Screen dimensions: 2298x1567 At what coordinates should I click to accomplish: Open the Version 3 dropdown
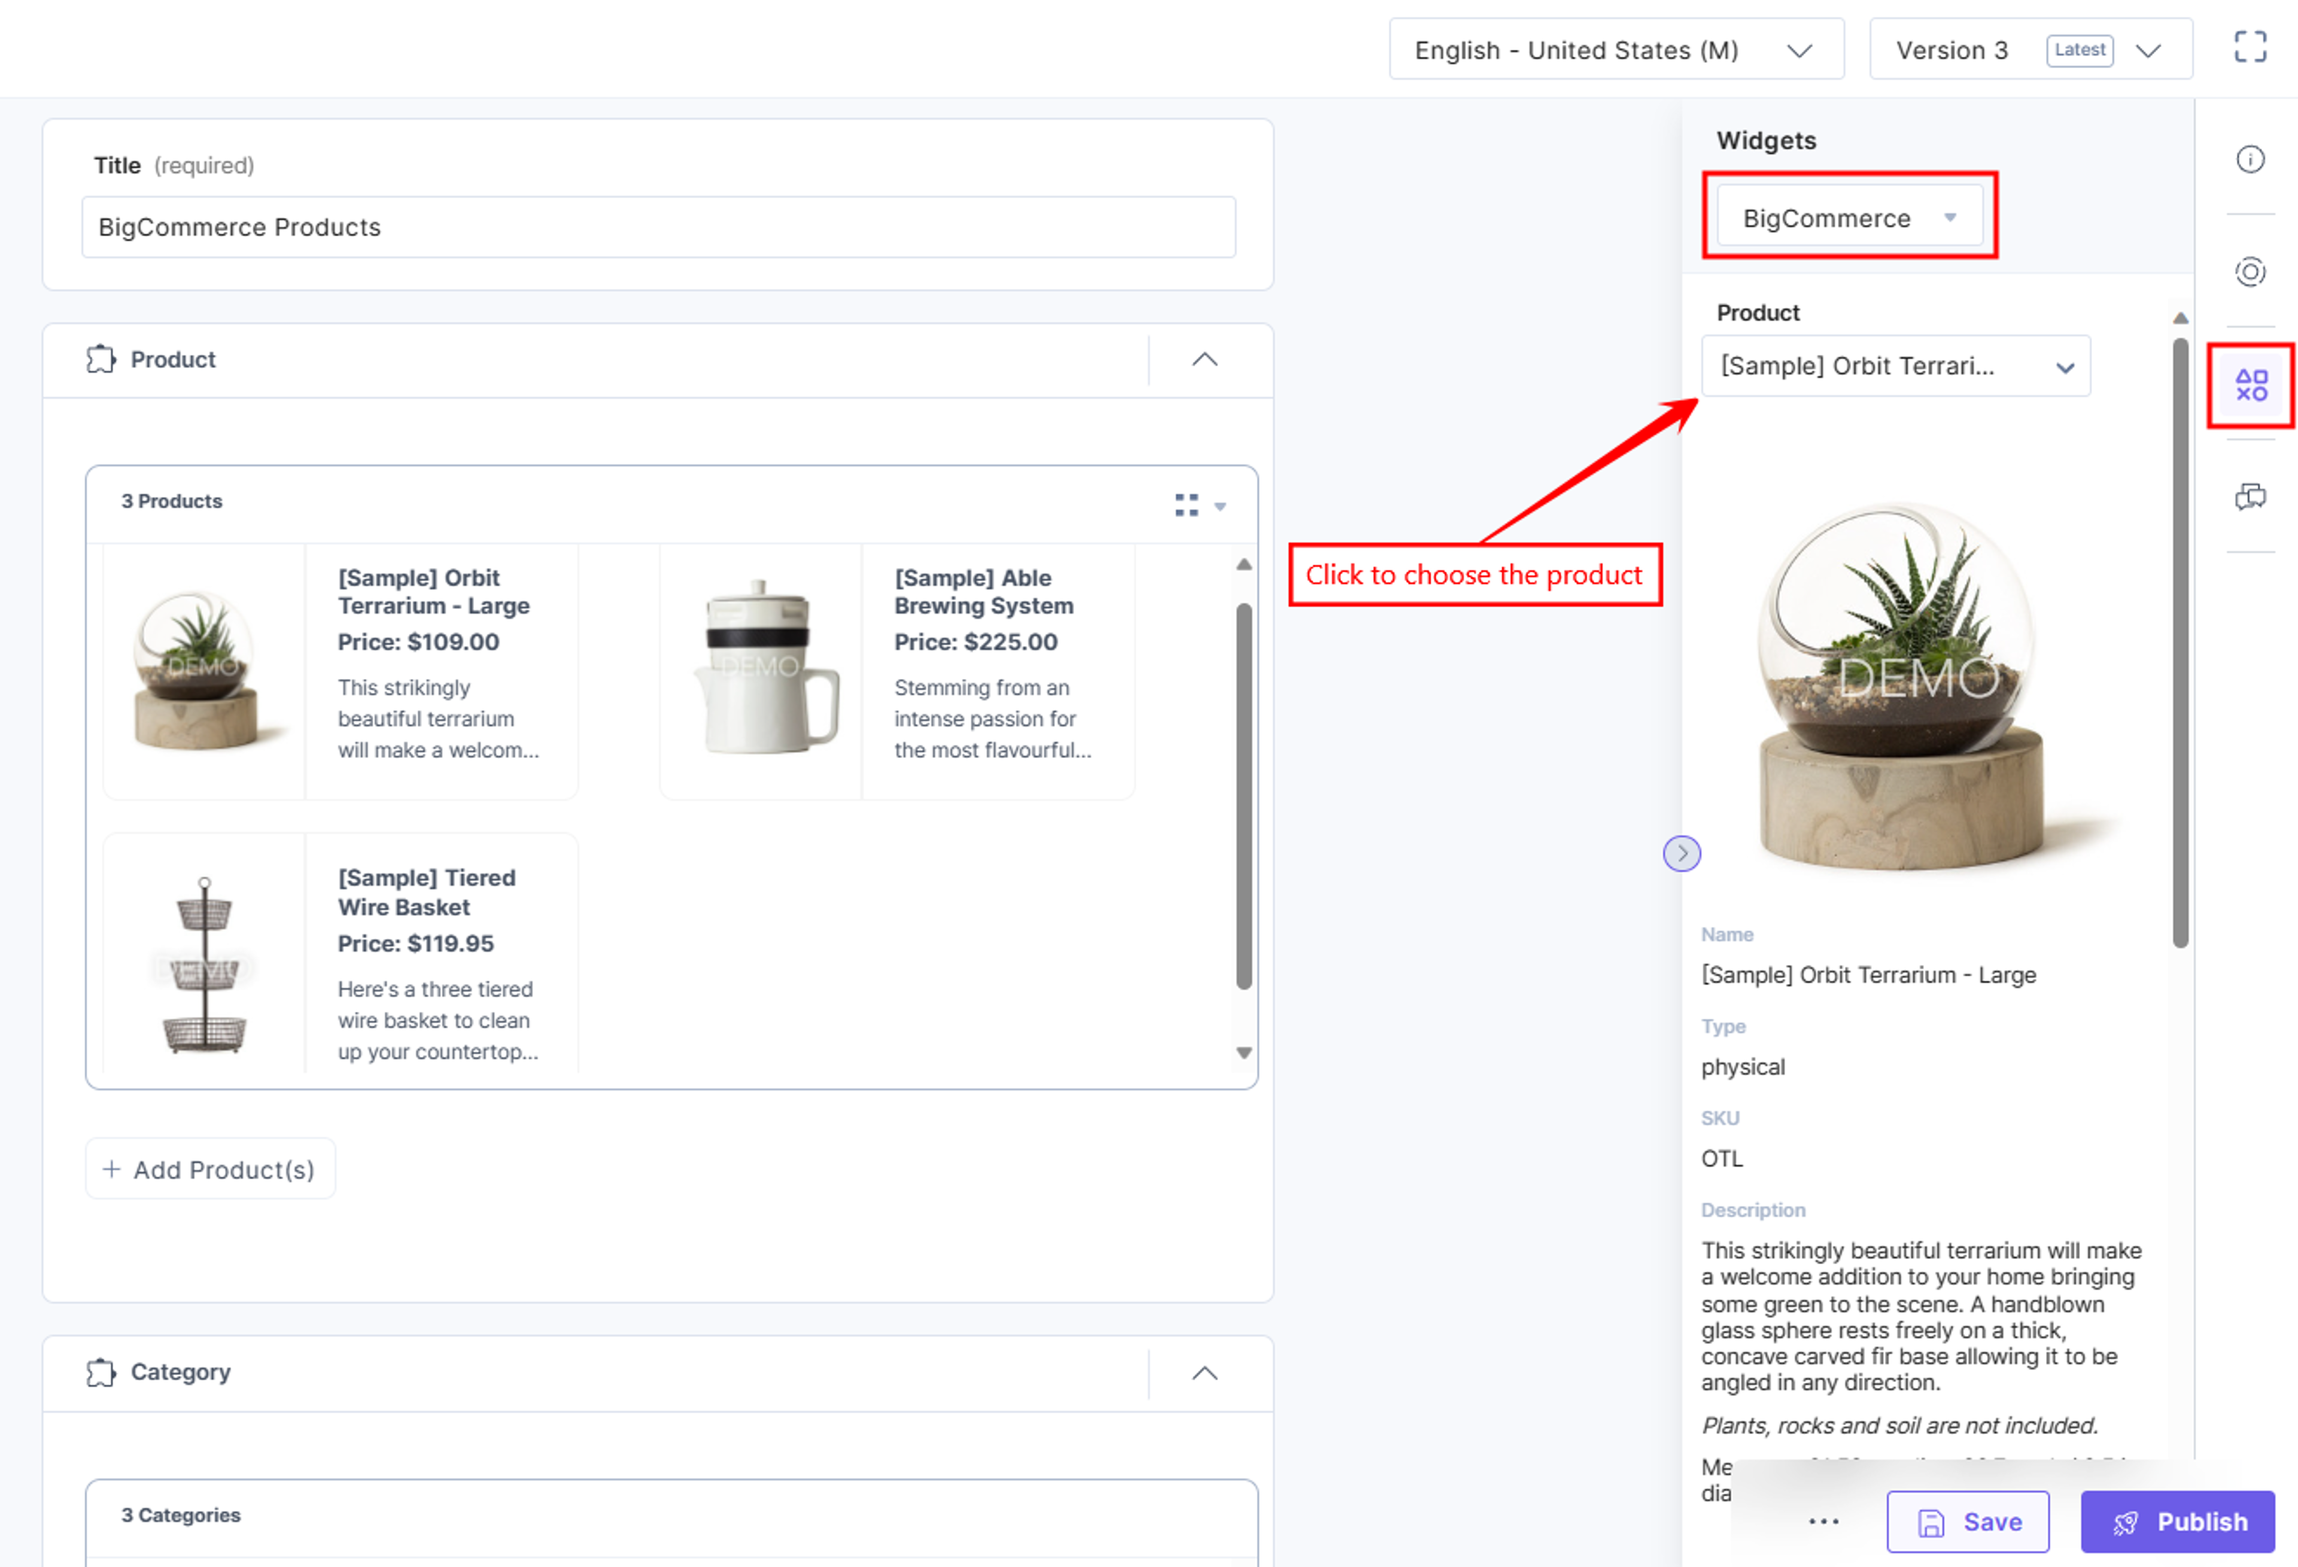click(2030, 50)
